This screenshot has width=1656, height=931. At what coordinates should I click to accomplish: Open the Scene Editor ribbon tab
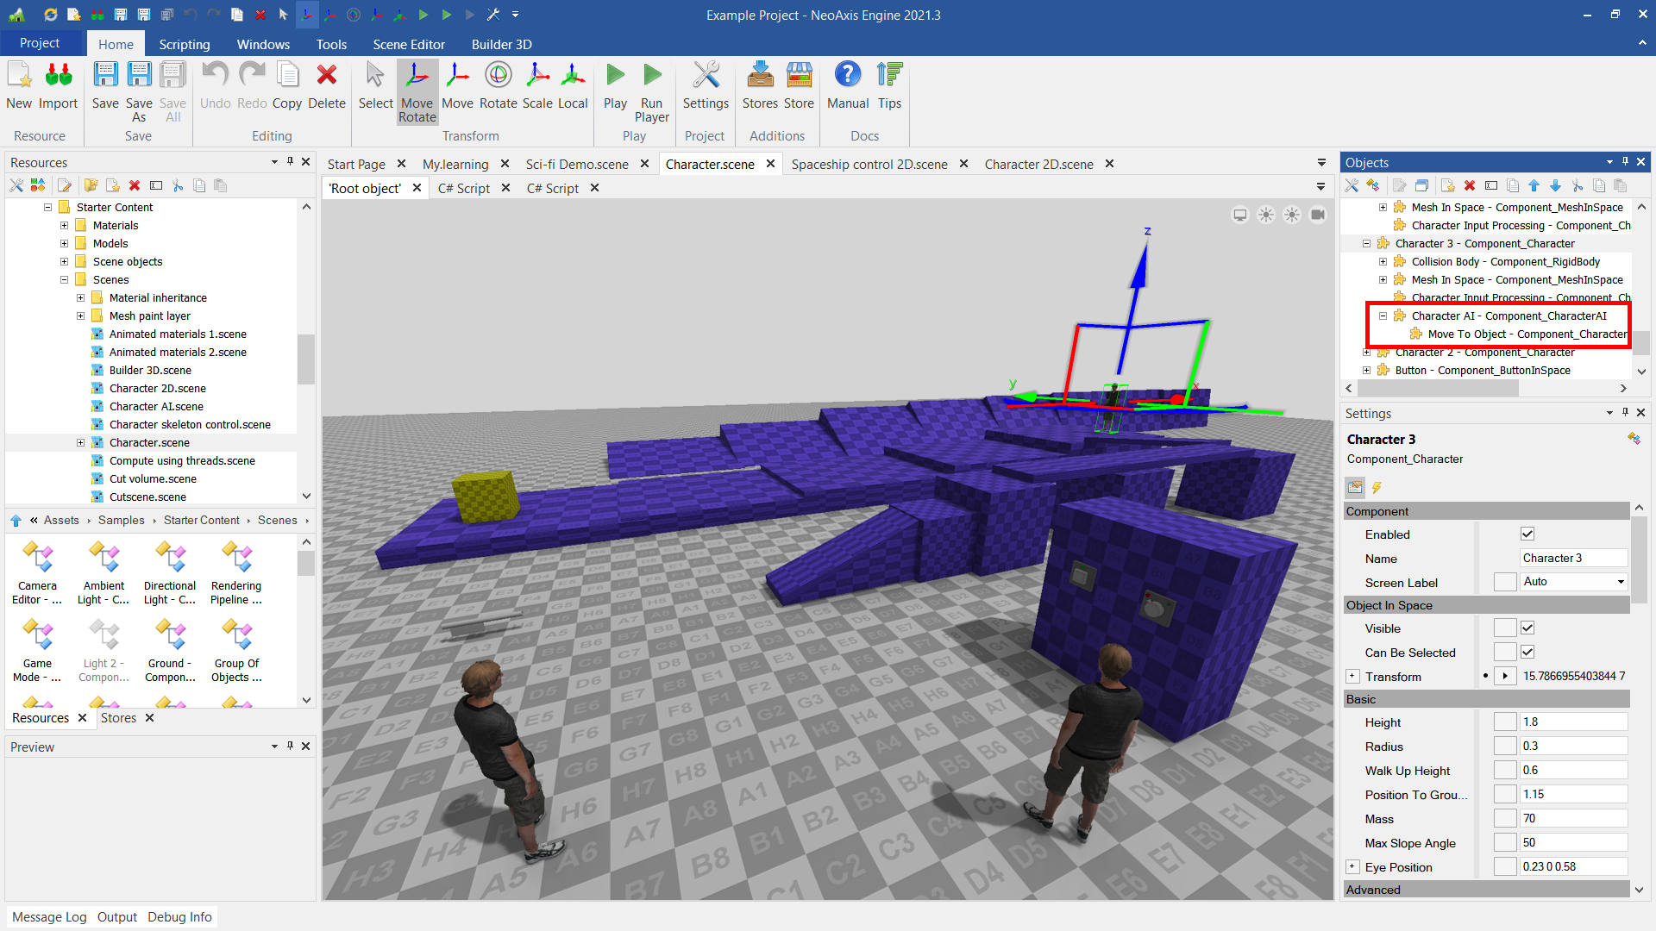tap(408, 44)
